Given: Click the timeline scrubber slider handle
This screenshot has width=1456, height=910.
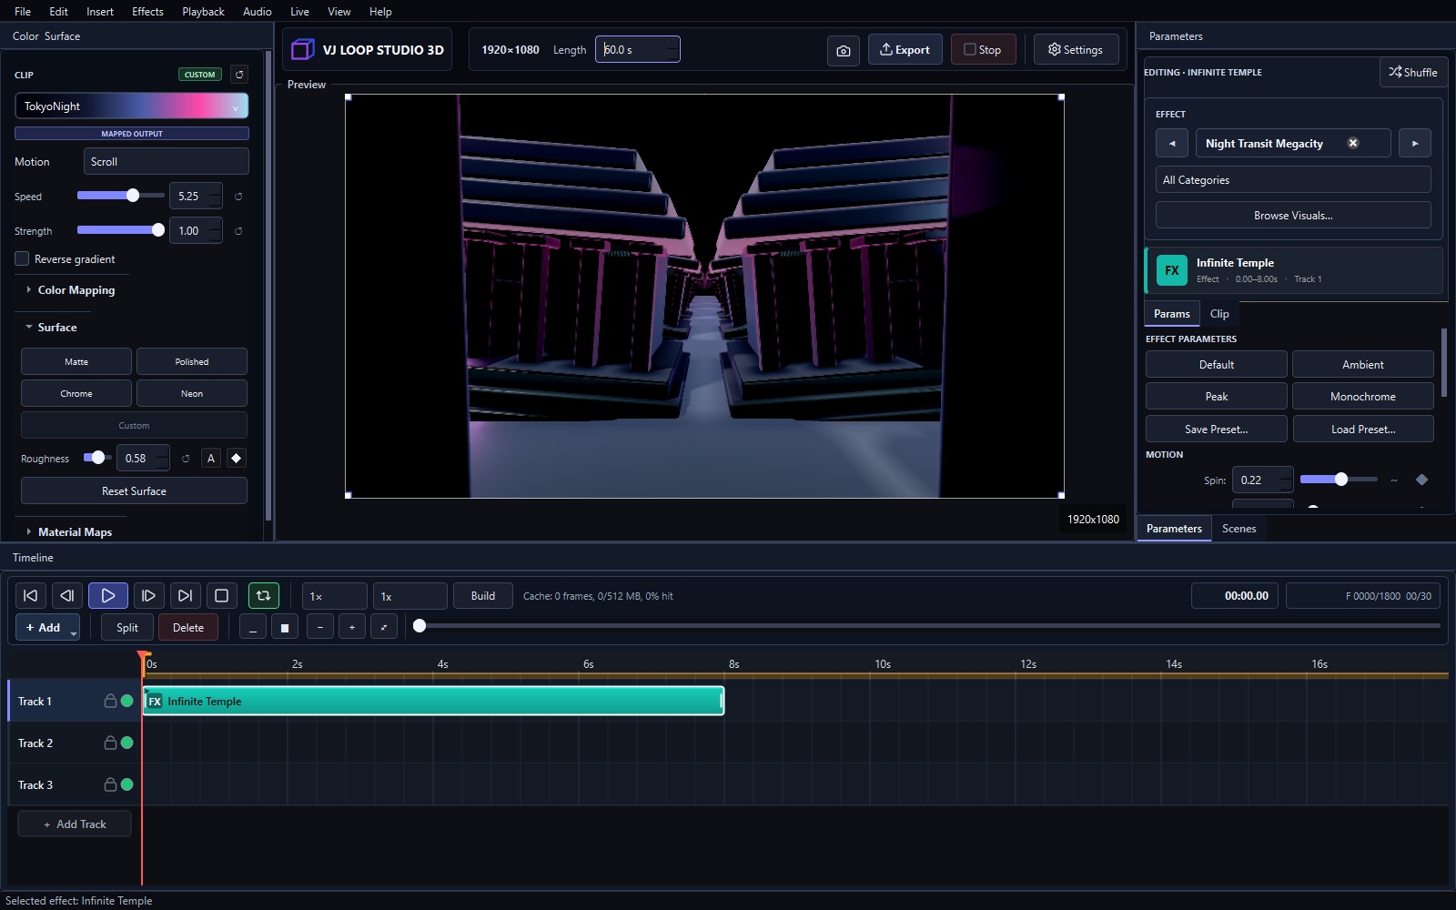Looking at the screenshot, I should tap(420, 625).
